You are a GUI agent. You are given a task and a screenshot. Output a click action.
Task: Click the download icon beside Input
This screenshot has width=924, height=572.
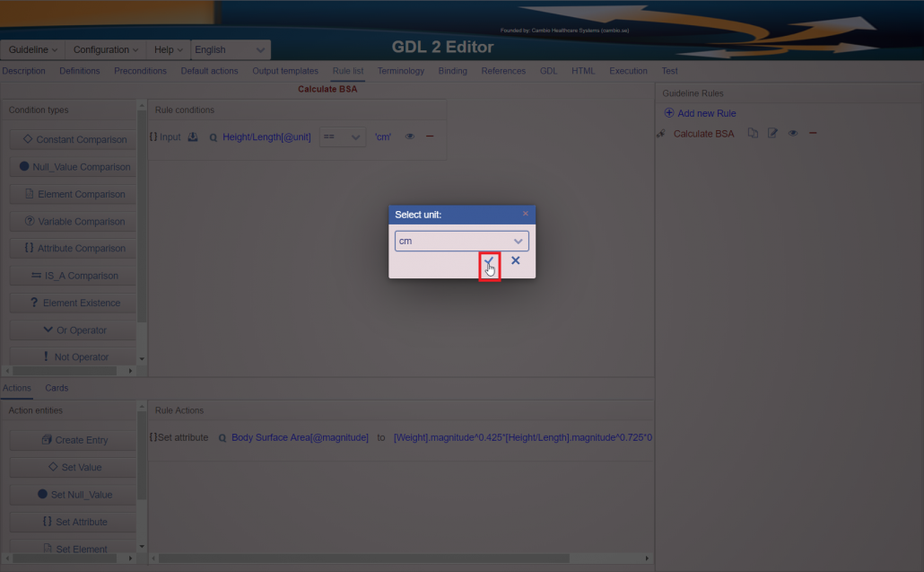[x=193, y=137]
